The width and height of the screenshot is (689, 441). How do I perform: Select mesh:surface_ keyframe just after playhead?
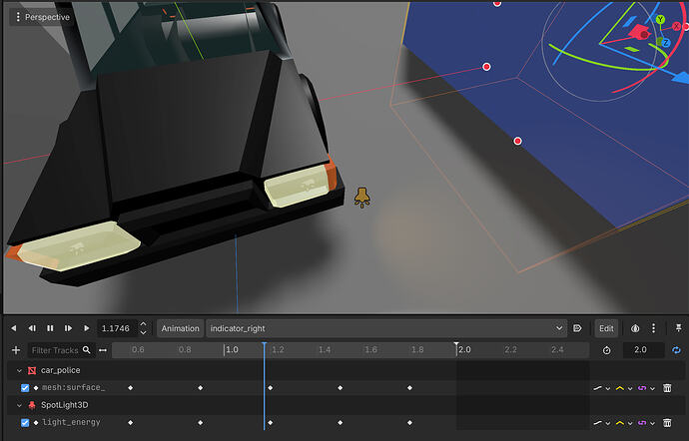click(271, 388)
